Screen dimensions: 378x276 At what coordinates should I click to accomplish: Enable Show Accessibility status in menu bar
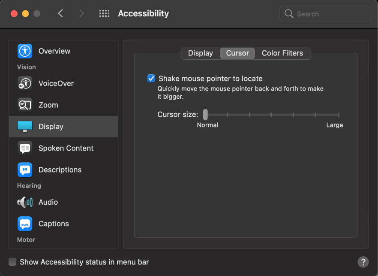click(12, 262)
